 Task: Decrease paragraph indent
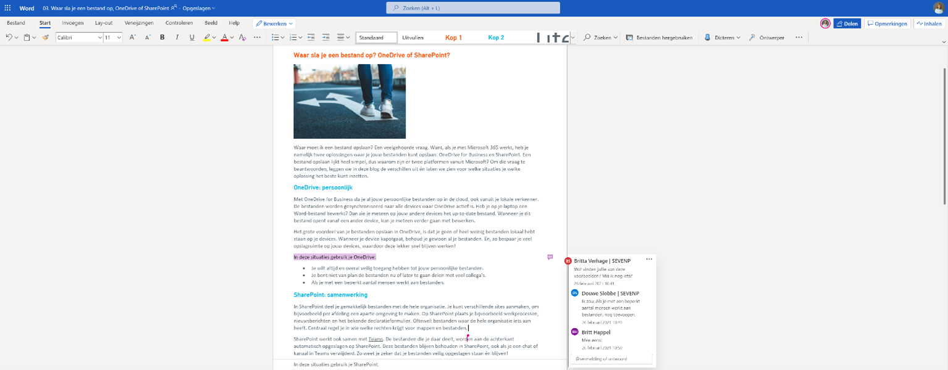311,38
